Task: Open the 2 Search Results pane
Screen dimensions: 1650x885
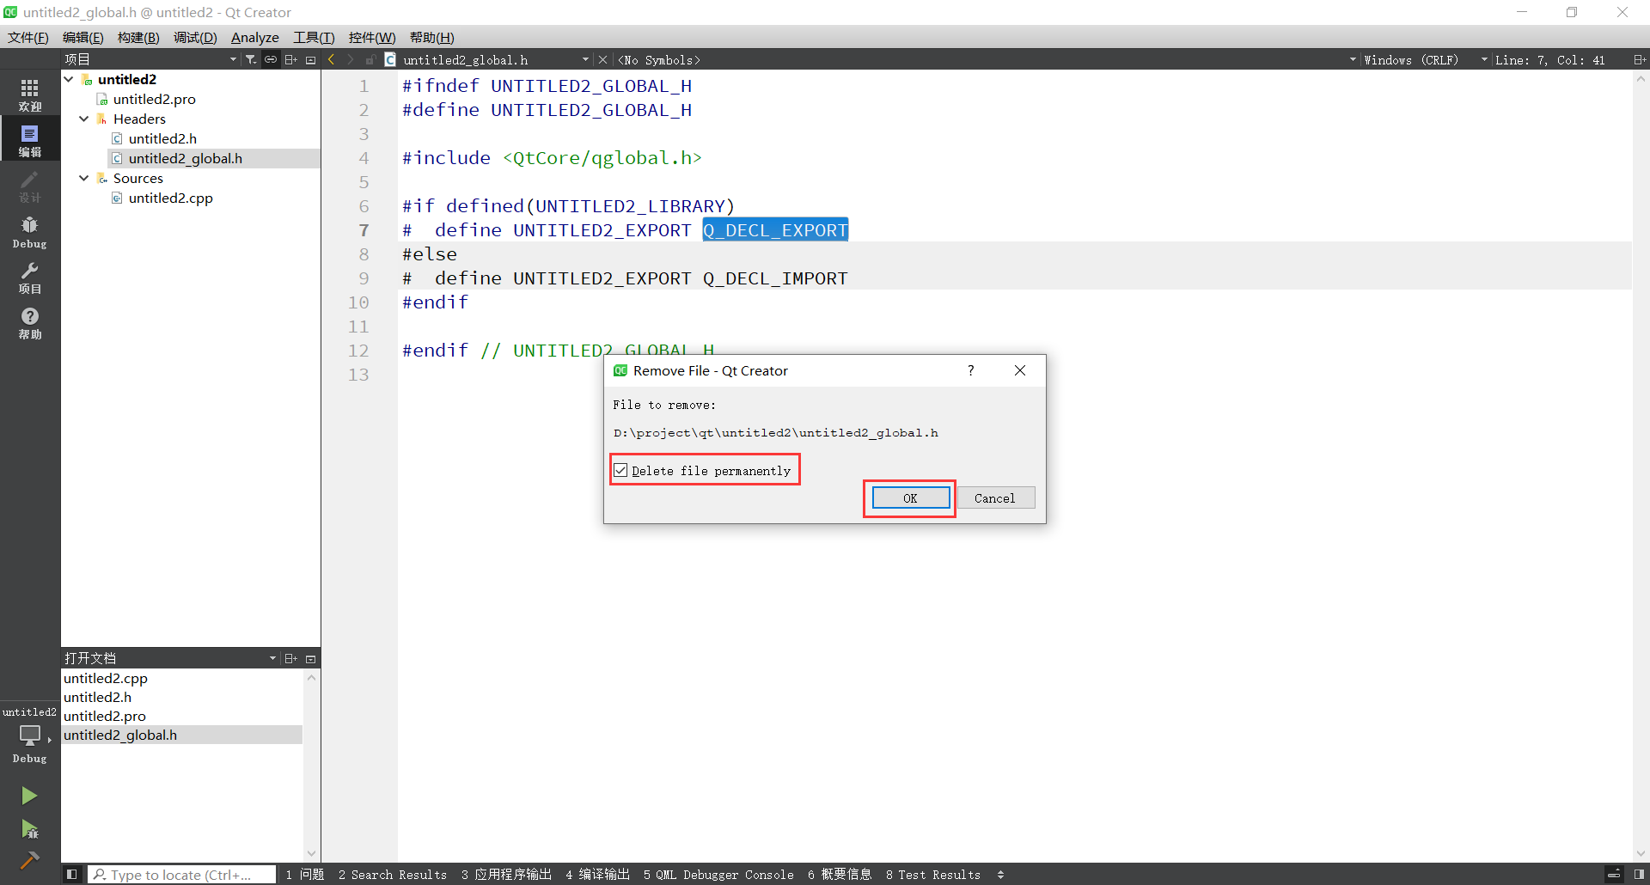Action: [x=393, y=875]
